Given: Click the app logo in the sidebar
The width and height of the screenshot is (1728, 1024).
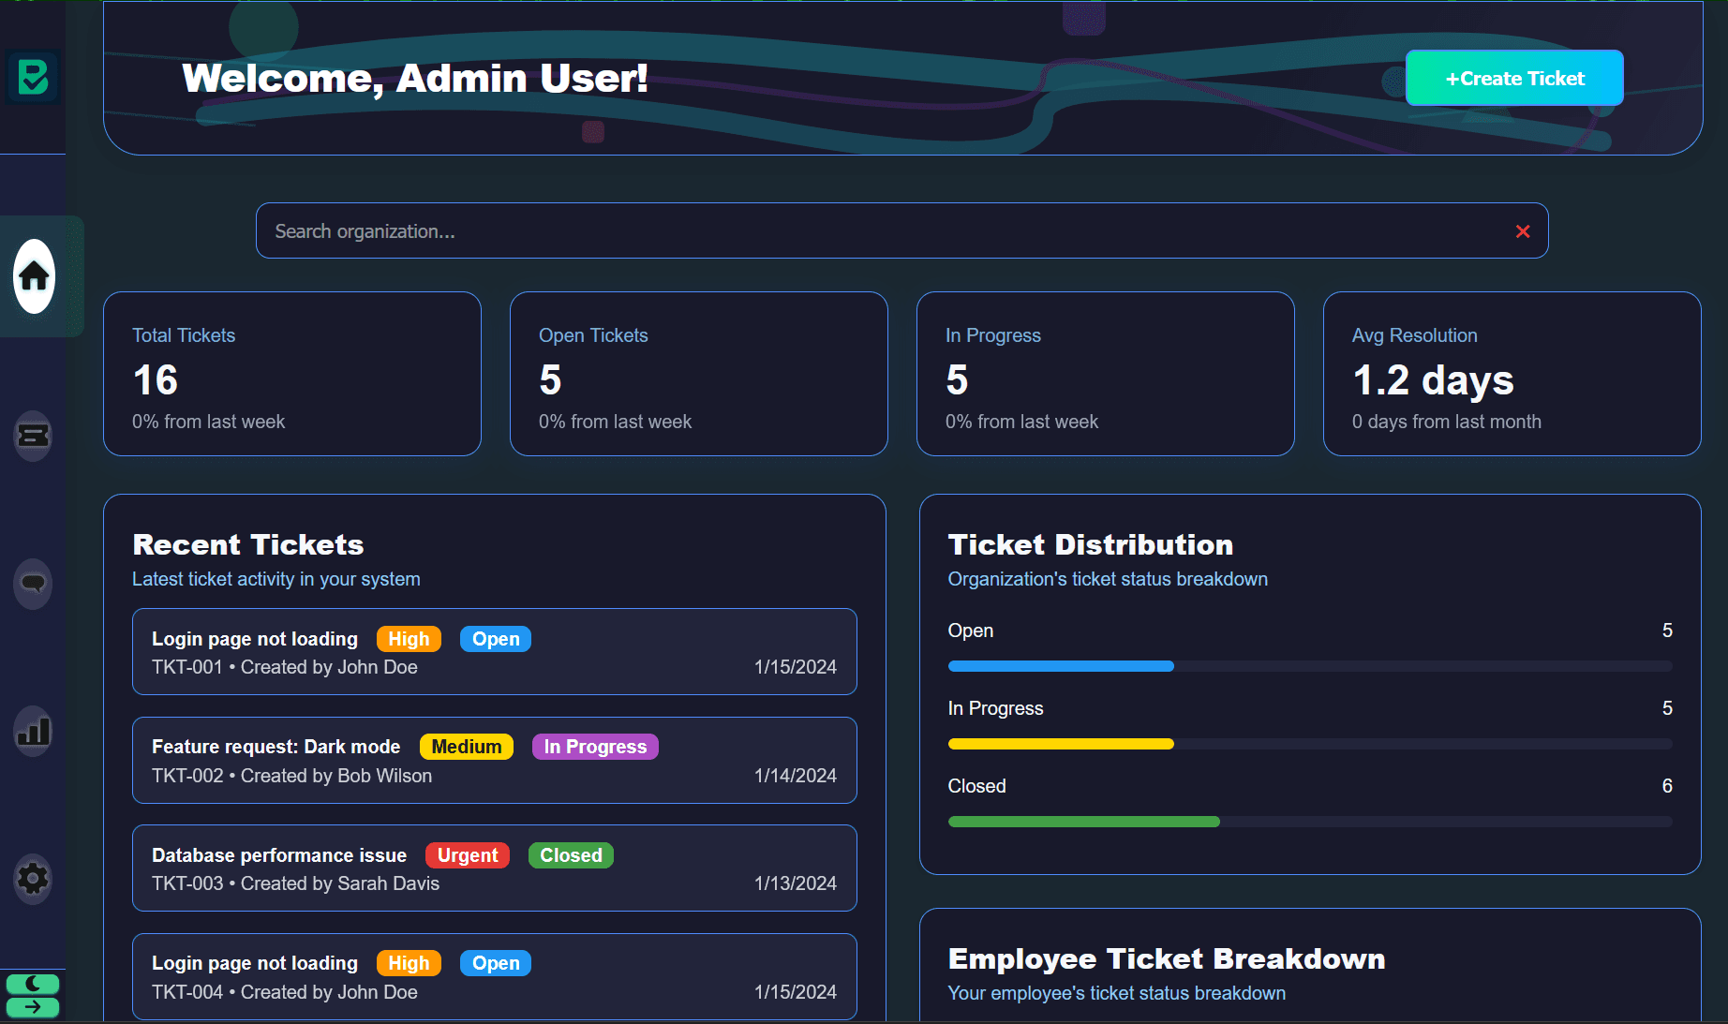Looking at the screenshot, I should [33, 77].
